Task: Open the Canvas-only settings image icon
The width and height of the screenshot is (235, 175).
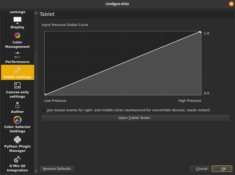Action: click(x=17, y=85)
